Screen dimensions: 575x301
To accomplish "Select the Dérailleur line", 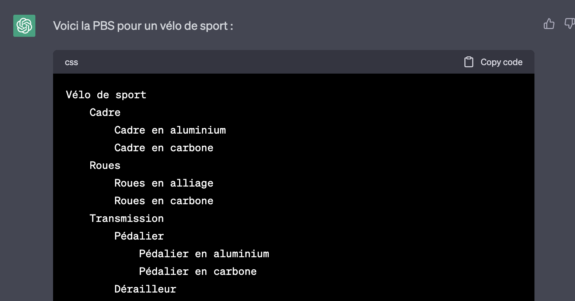I will tap(145, 289).
